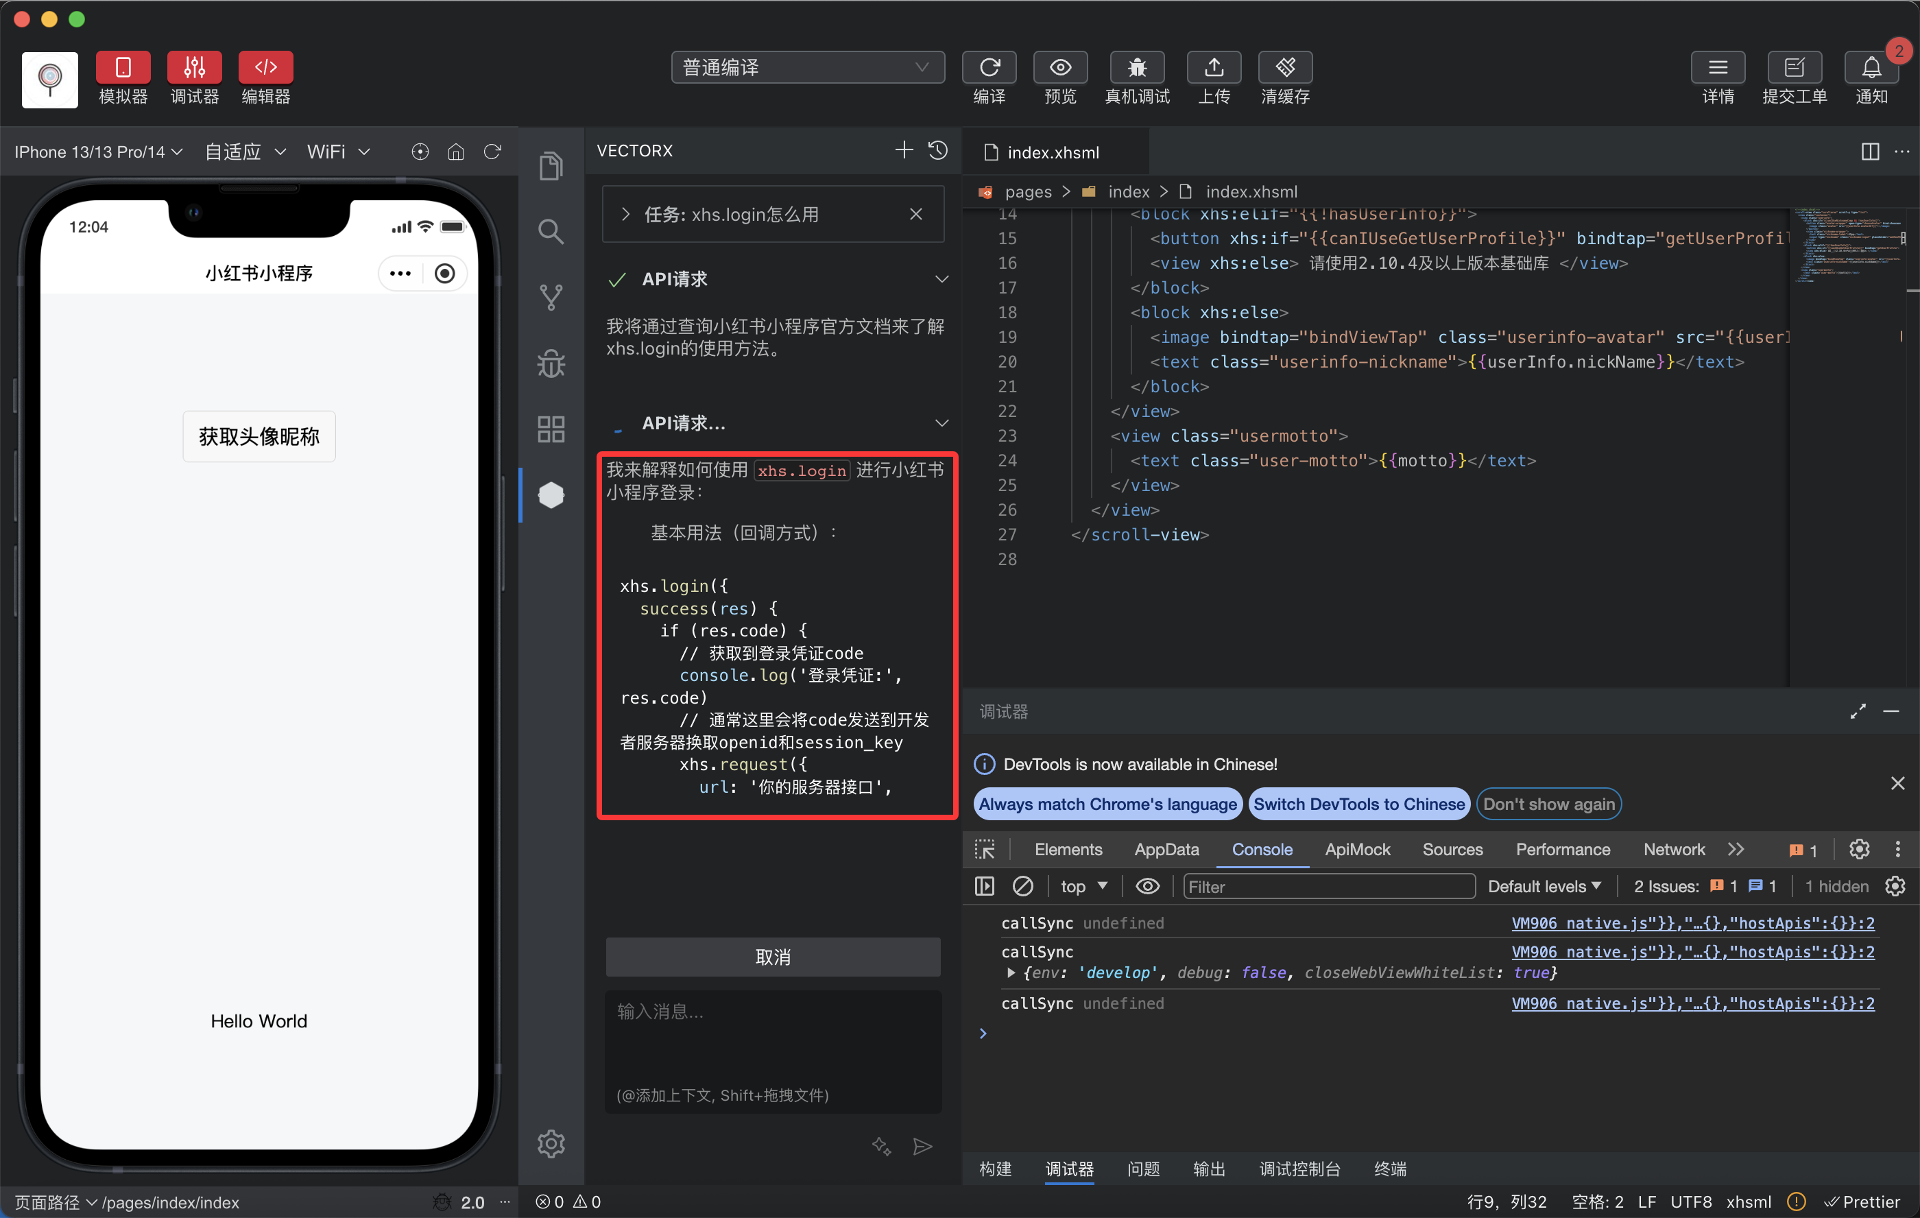Toggle the 调试器 debugger panel button

(x=195, y=68)
